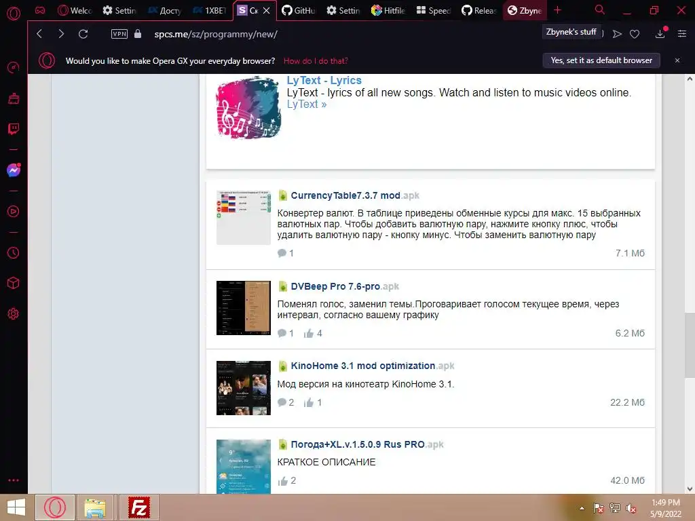Click the 'LyText »' link
Image resolution: width=695 pixels, height=521 pixels.
(307, 104)
